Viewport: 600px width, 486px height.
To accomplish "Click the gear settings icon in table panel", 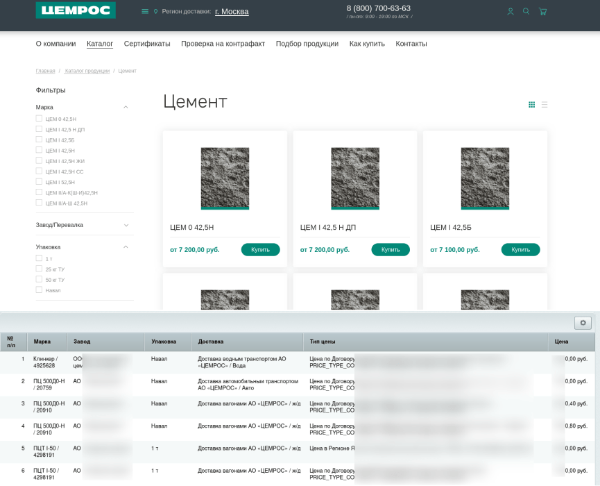I will (583, 323).
